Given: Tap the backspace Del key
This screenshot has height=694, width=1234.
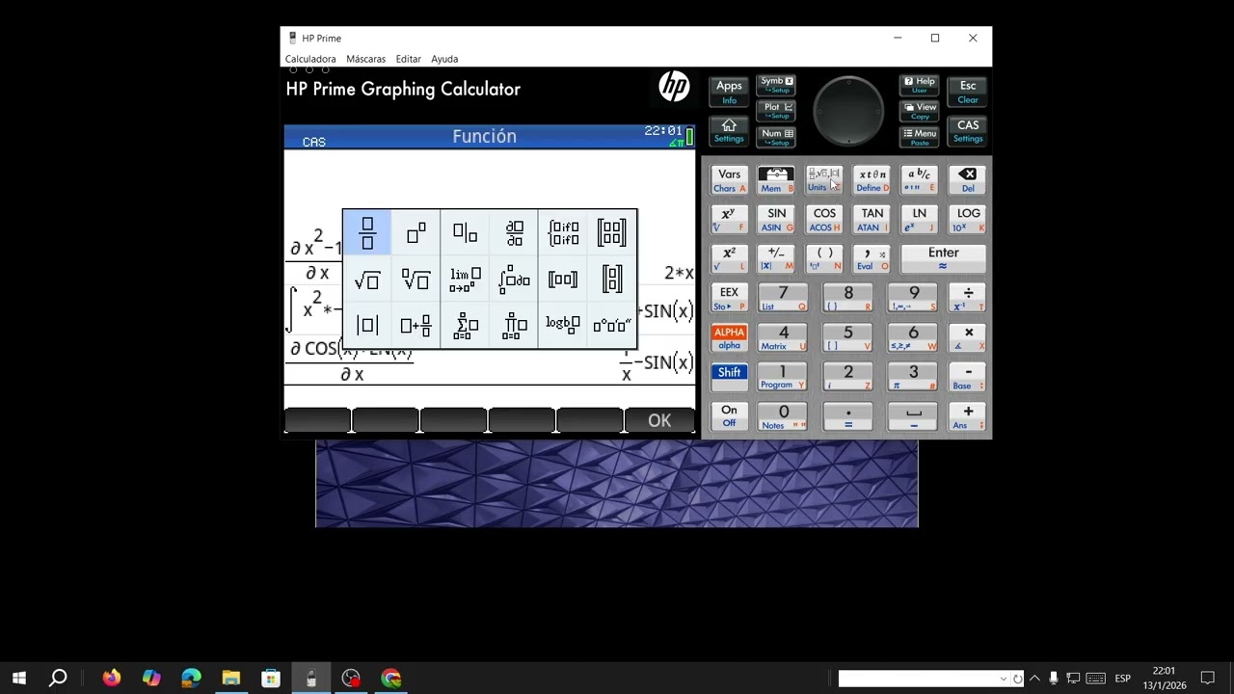Looking at the screenshot, I should click(967, 180).
